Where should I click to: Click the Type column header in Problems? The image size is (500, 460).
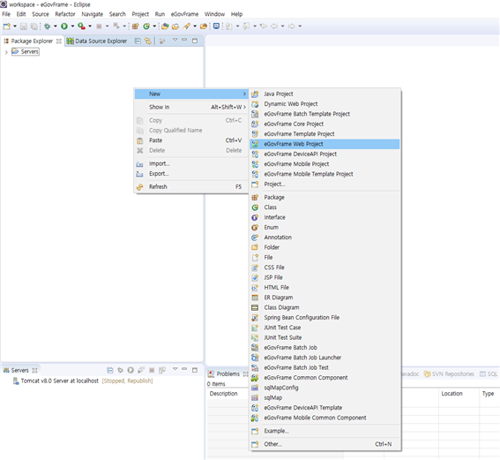(x=488, y=394)
